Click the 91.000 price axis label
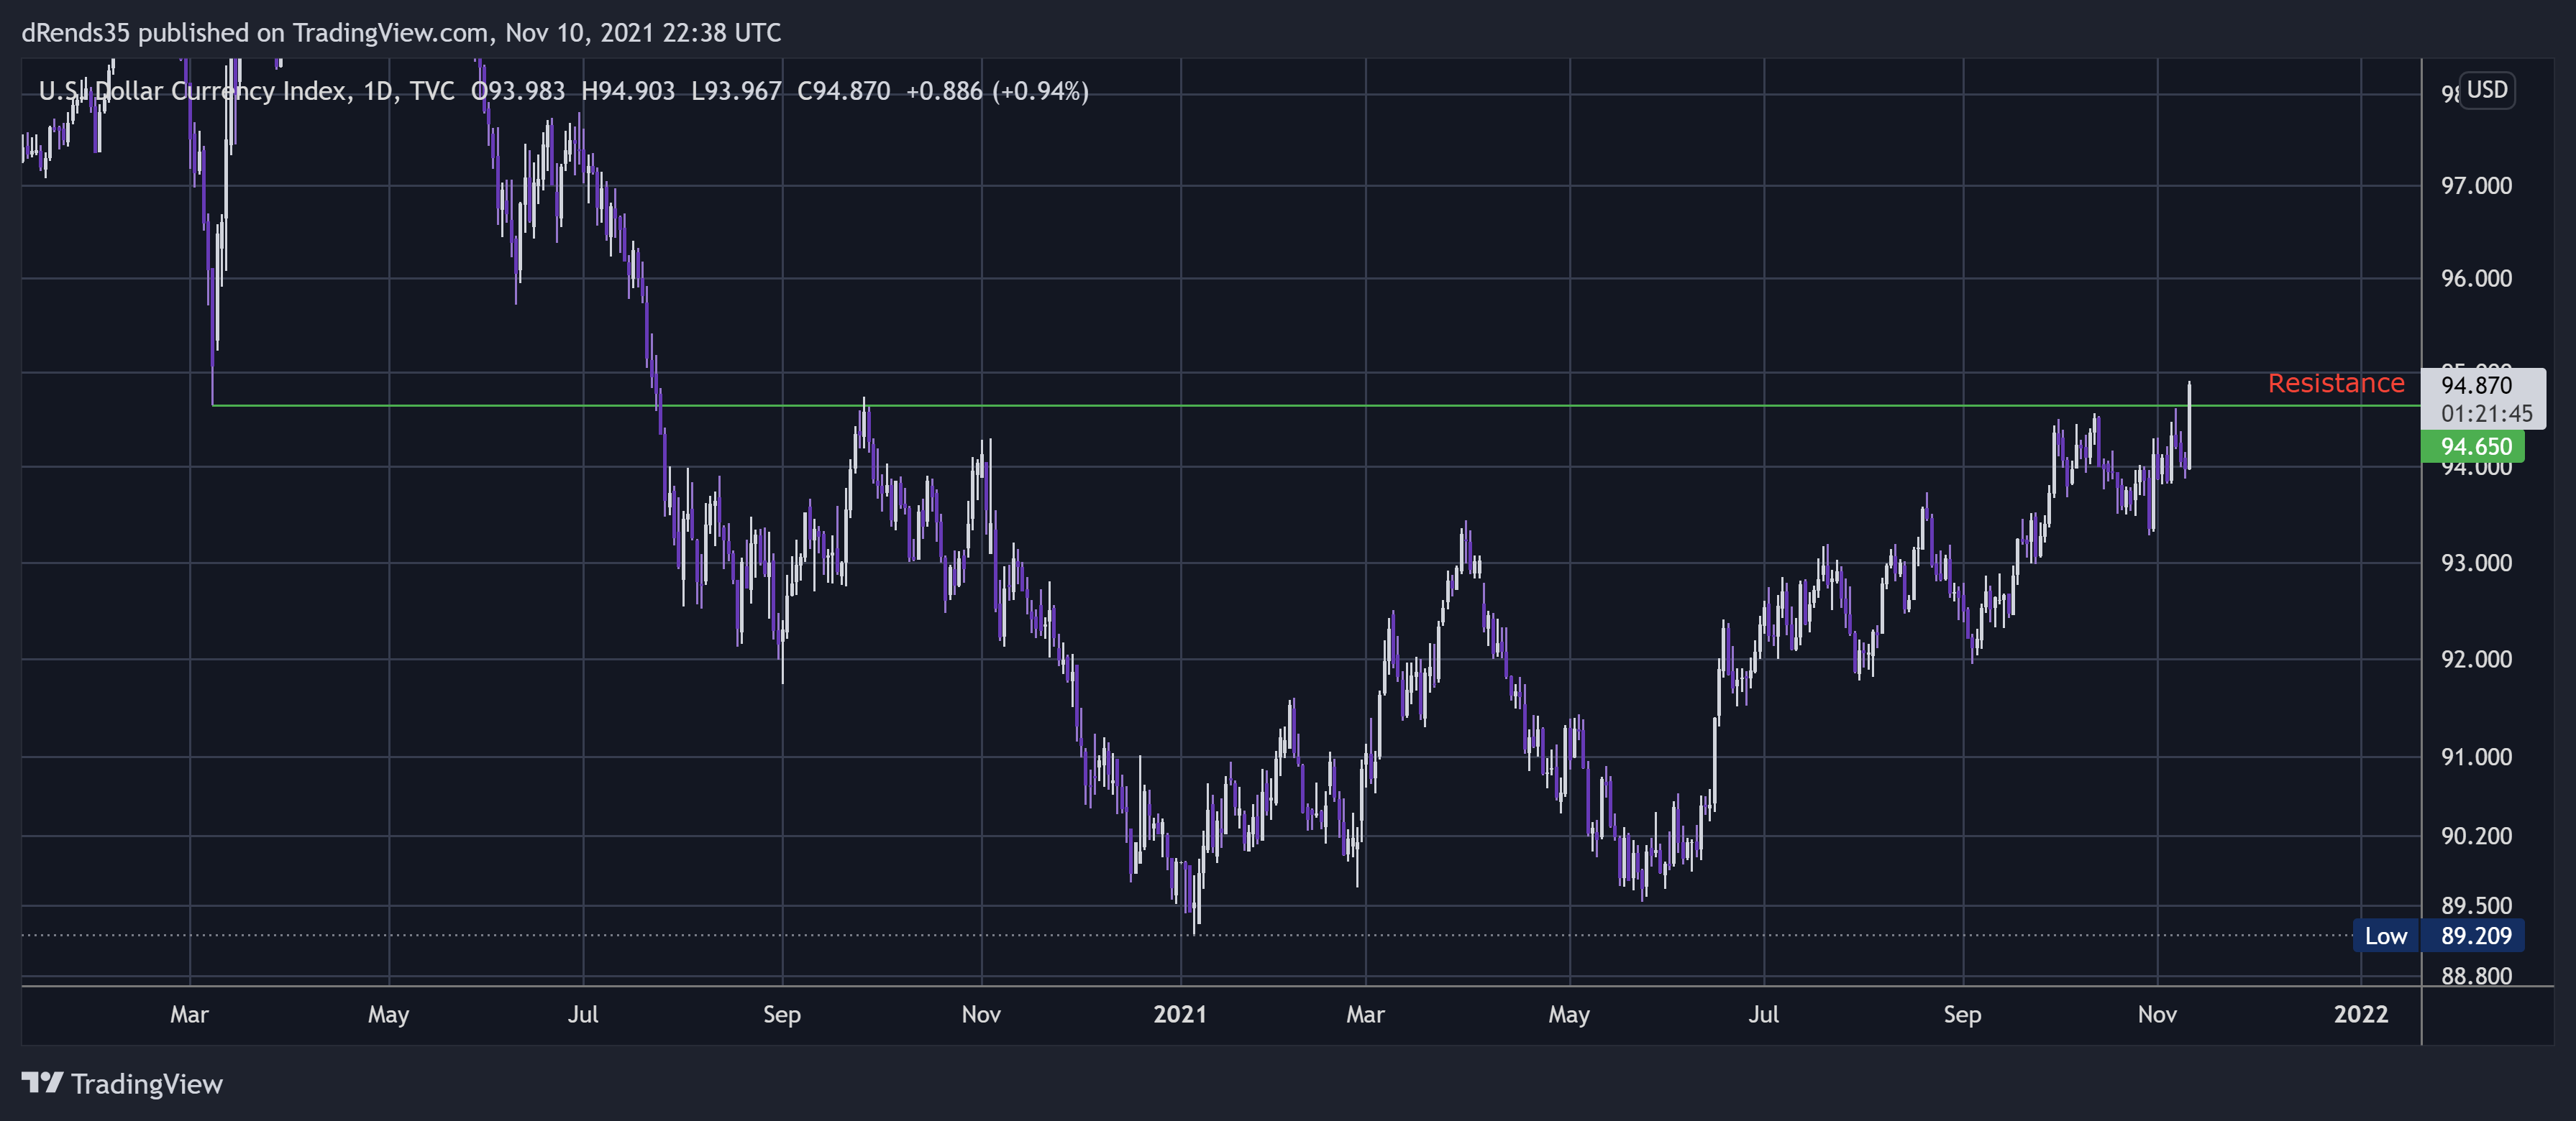 tap(2476, 757)
